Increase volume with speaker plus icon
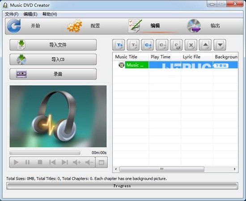 pyautogui.click(x=77, y=162)
